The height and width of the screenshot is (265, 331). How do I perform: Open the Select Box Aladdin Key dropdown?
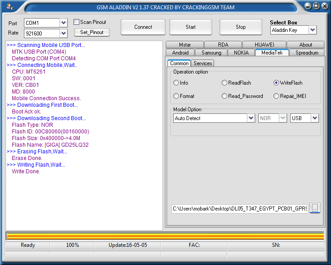point(313,30)
